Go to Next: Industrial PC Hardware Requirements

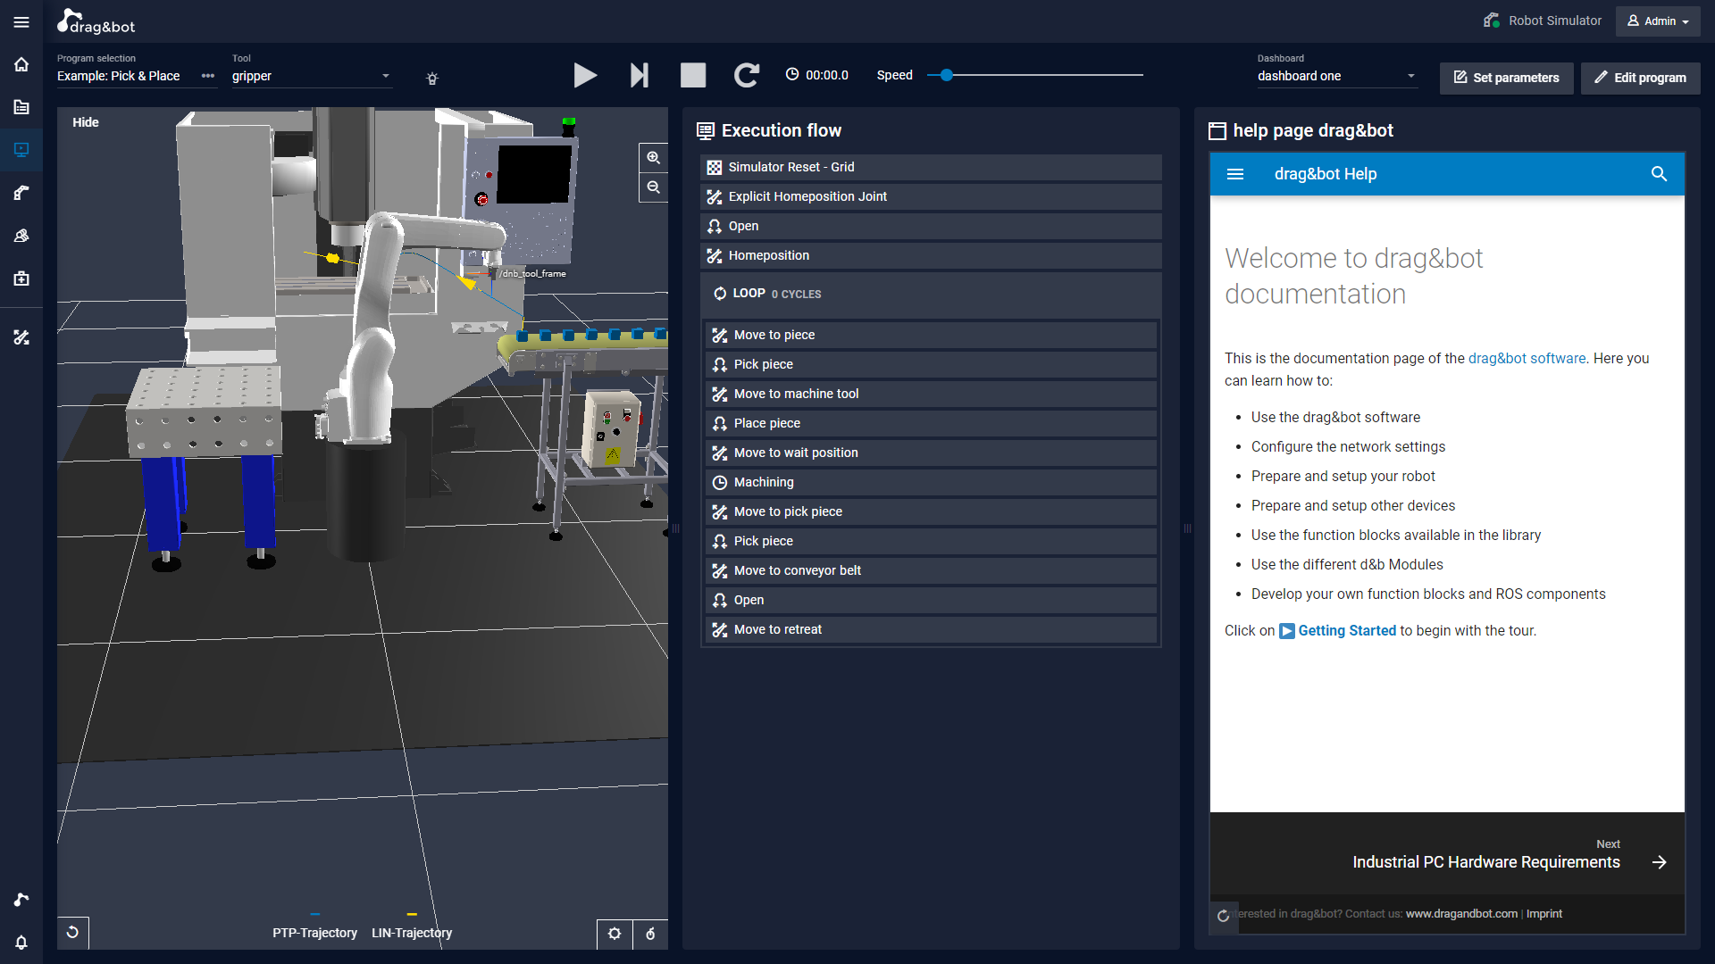click(1509, 855)
